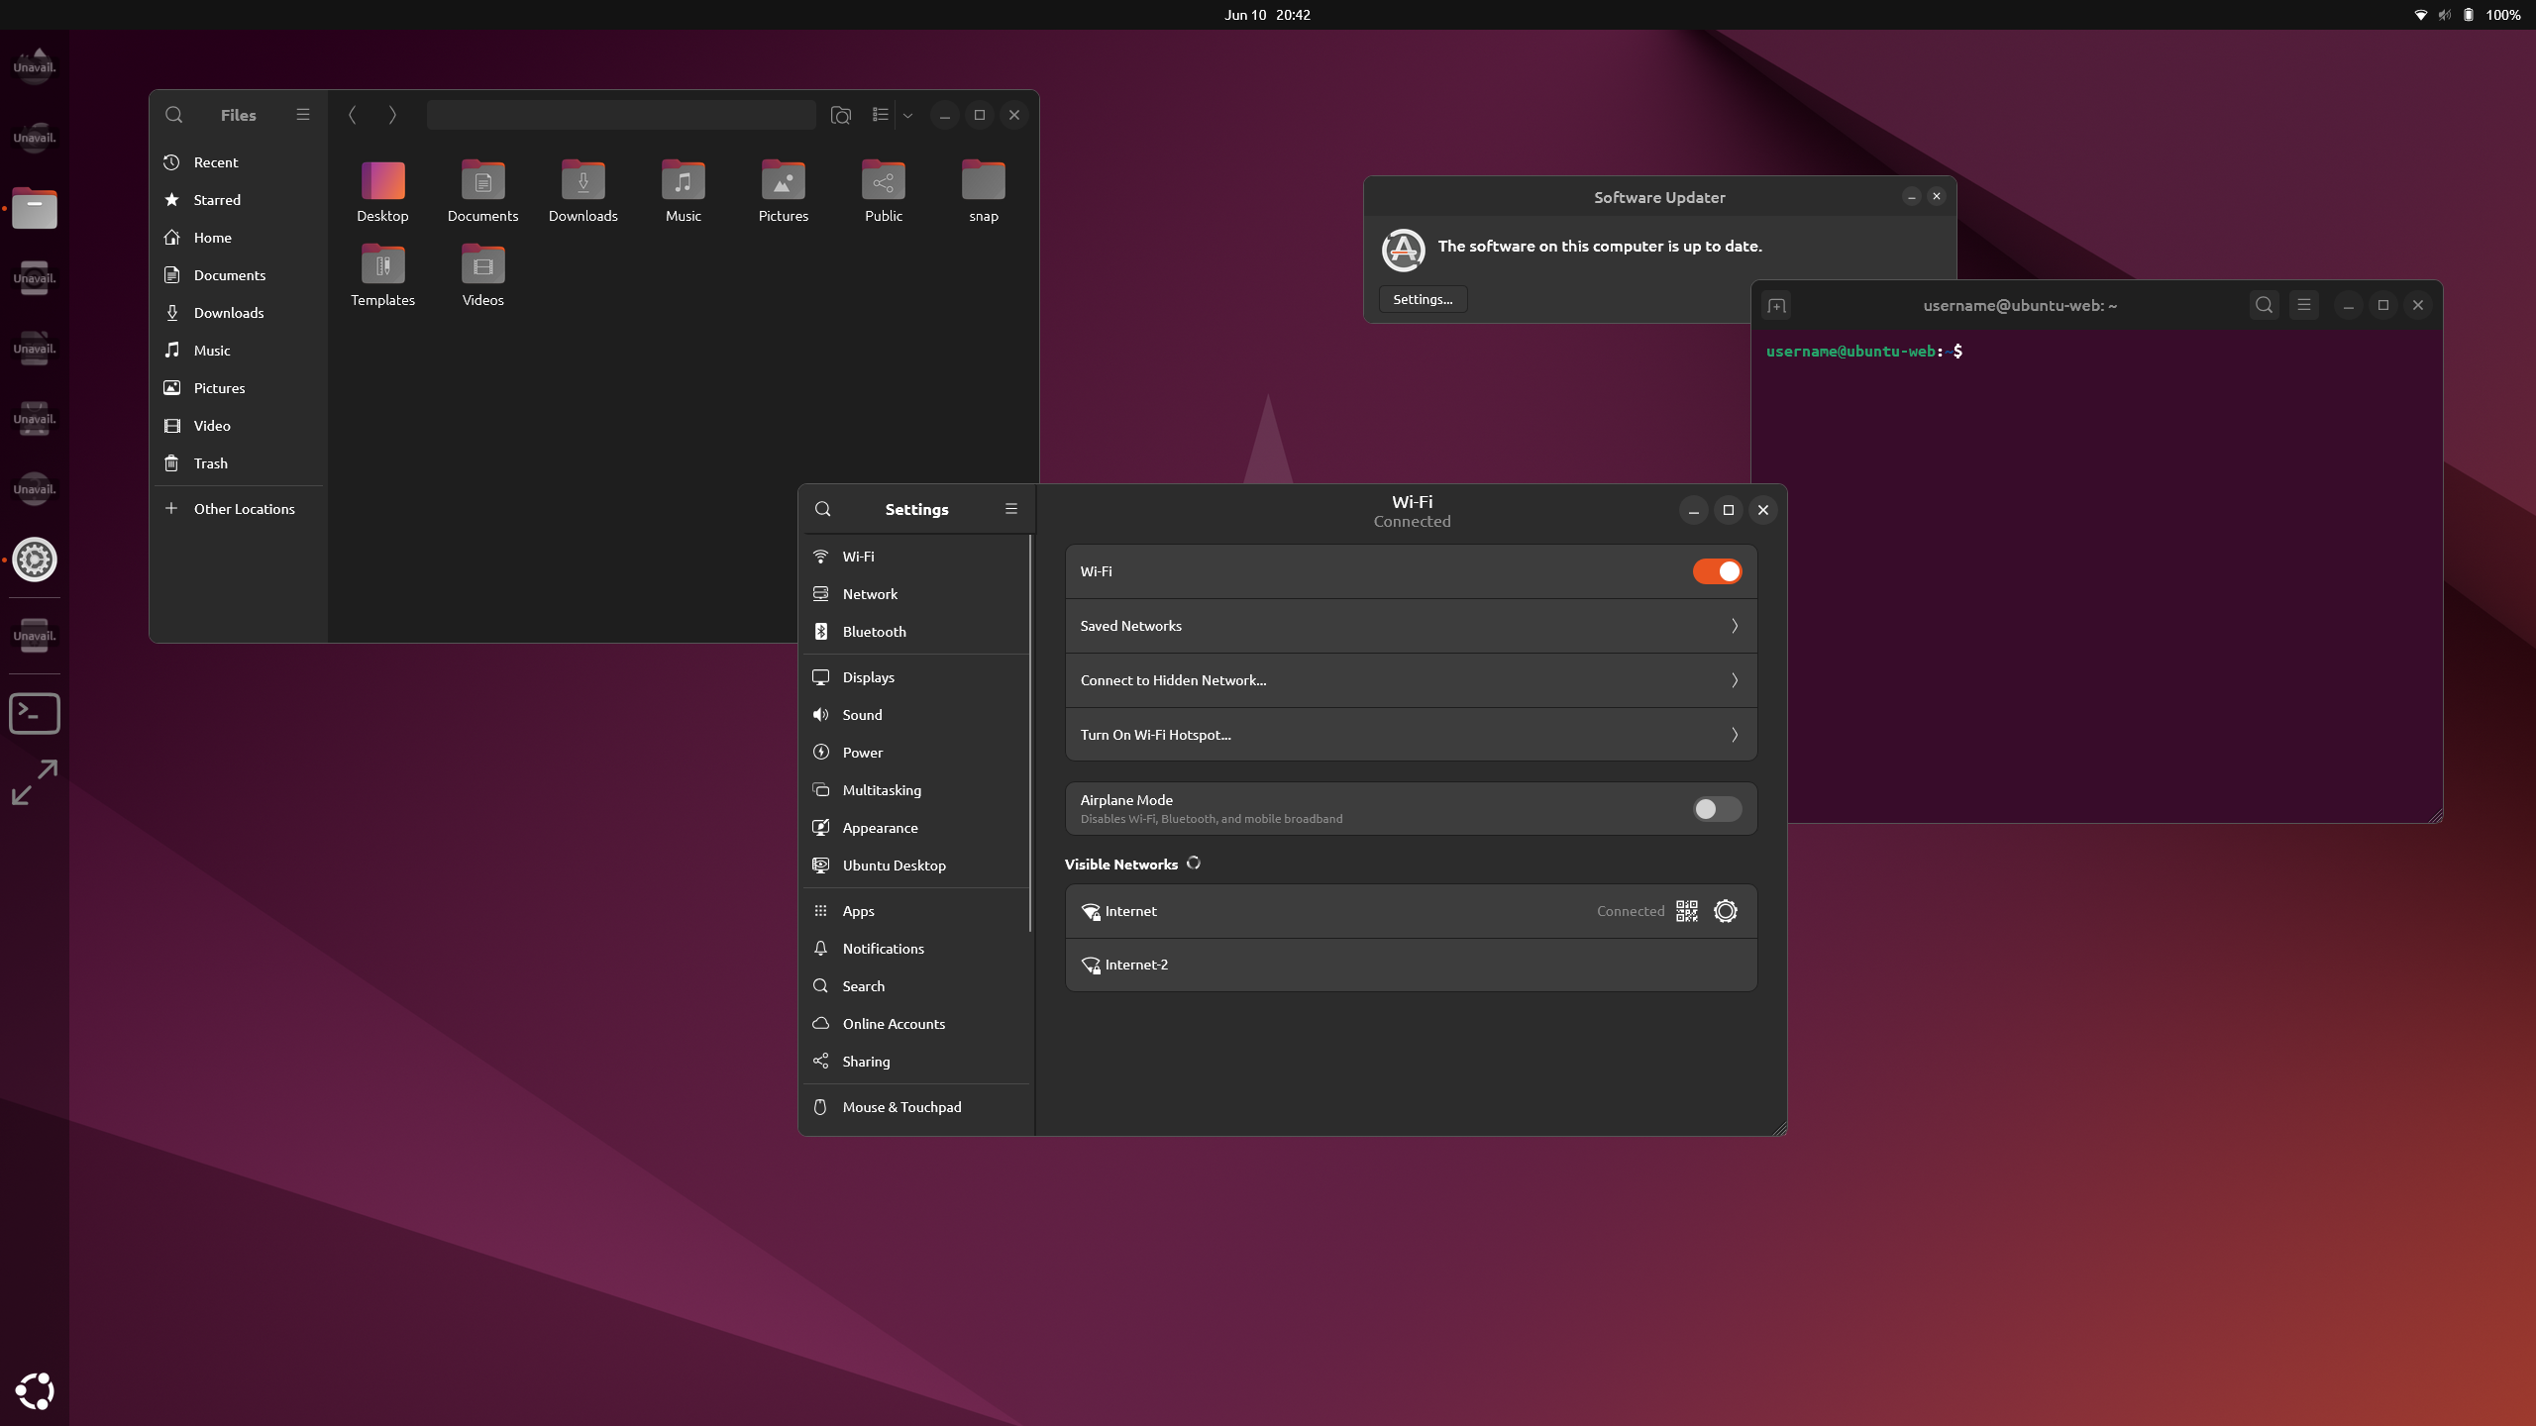Open Apps in Settings sidebar
This screenshot has height=1426, width=2536.
pyautogui.click(x=914, y=911)
